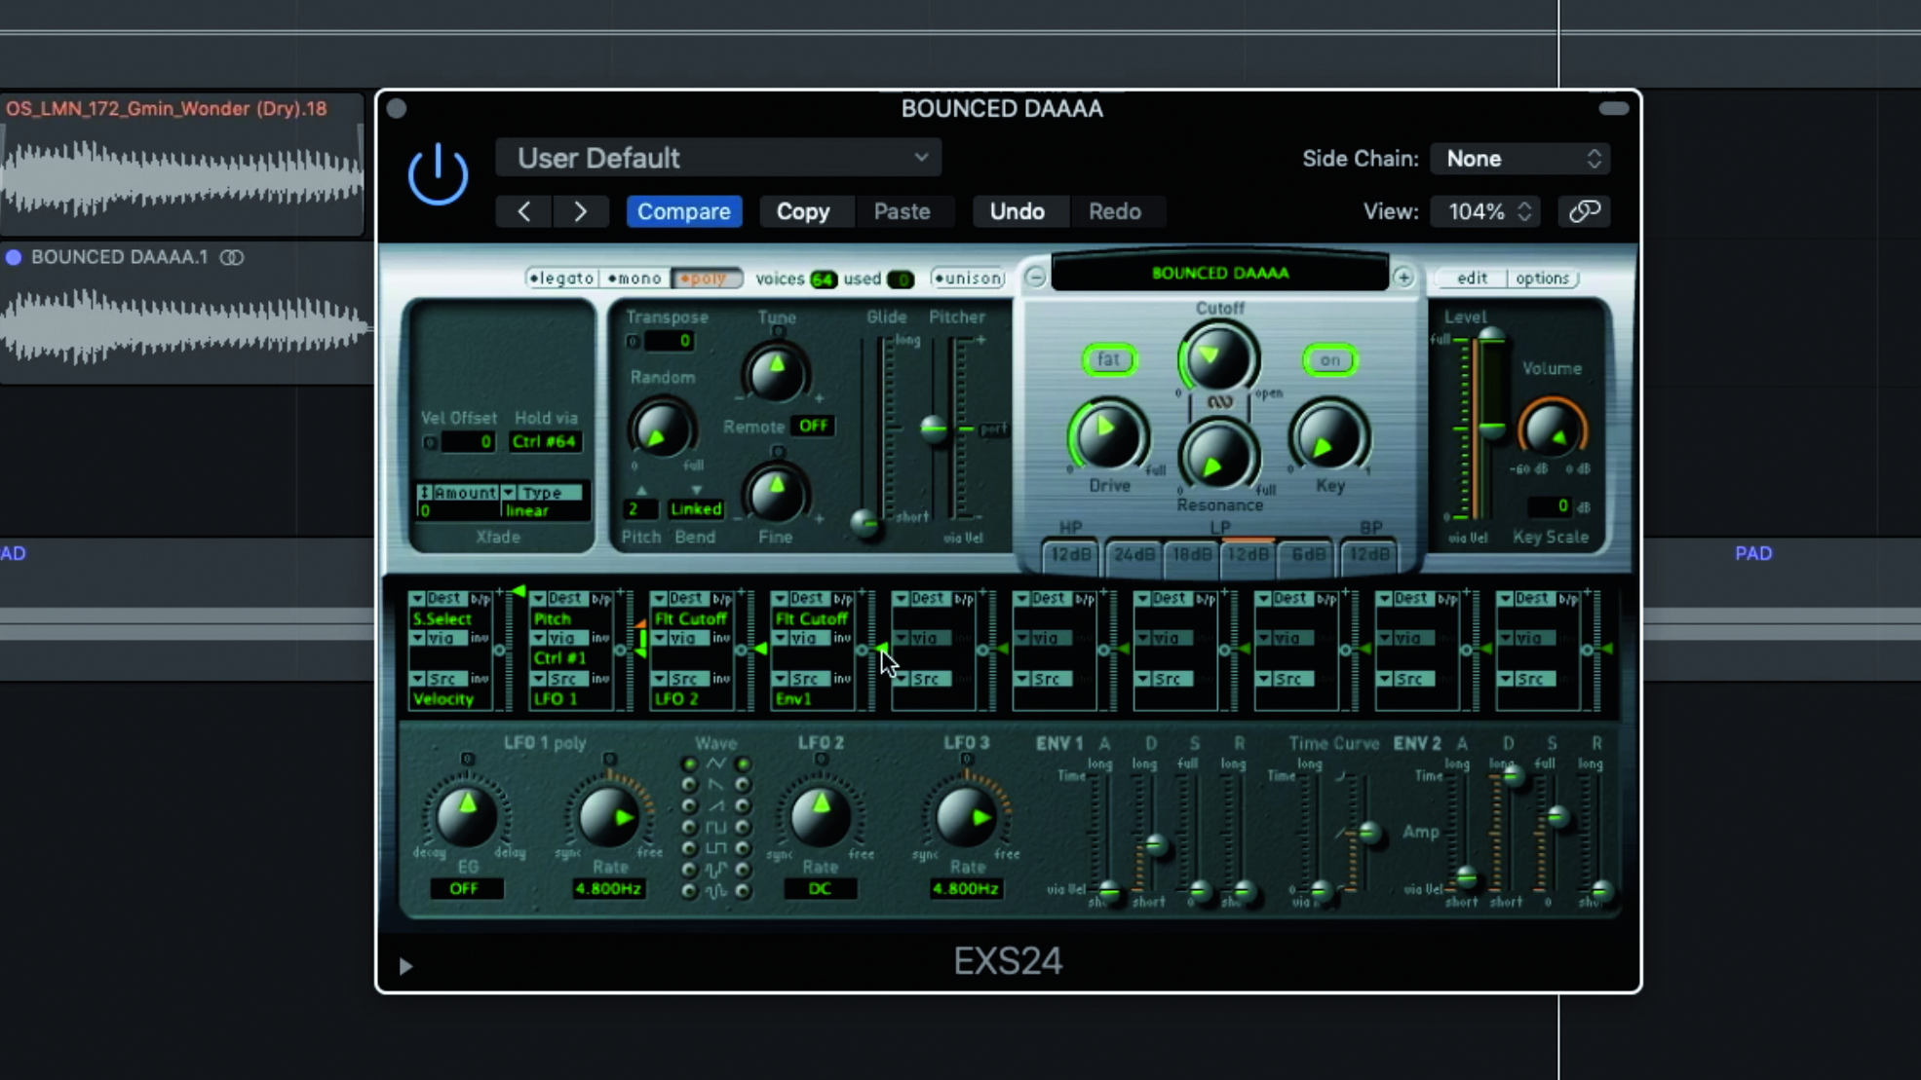
Task: Toggle poly mode
Action: (x=706, y=279)
